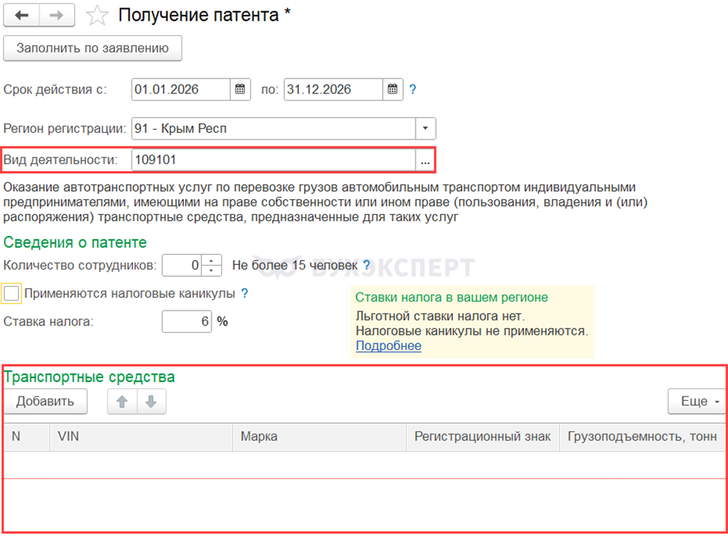The image size is (728, 536).
Task: Add a vehicle with Добавить button
Action: [46, 402]
